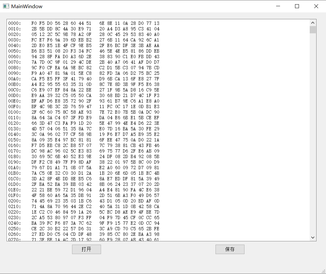Click the address label 0260:
The image size is (326, 274).
pyautogui.click(x=15, y=234)
